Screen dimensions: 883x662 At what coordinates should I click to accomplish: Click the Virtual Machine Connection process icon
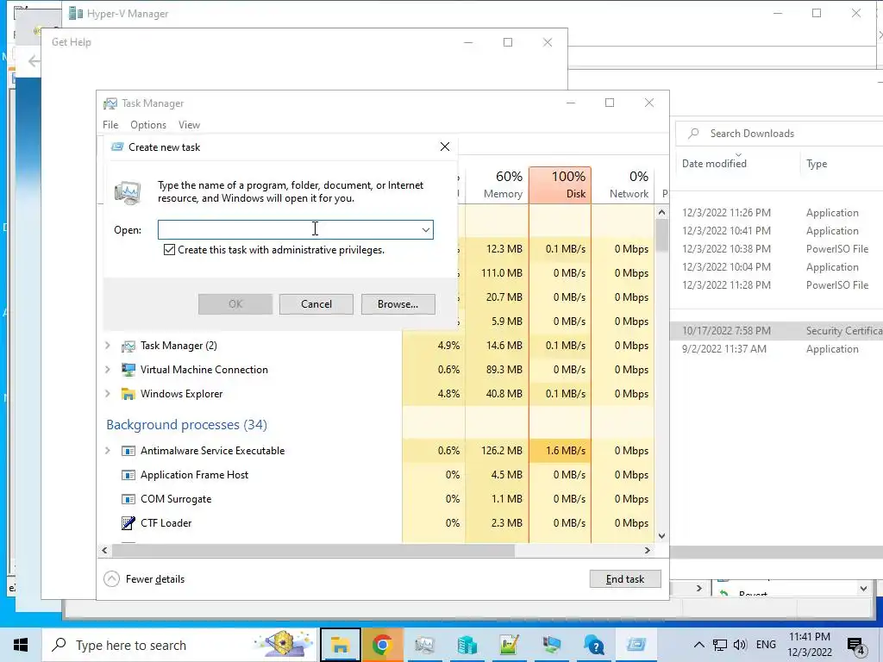coord(128,370)
